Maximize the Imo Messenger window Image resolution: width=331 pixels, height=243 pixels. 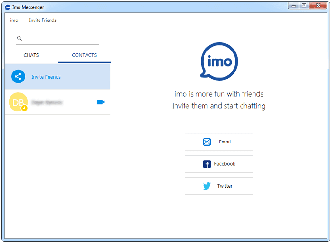coord(304,6)
